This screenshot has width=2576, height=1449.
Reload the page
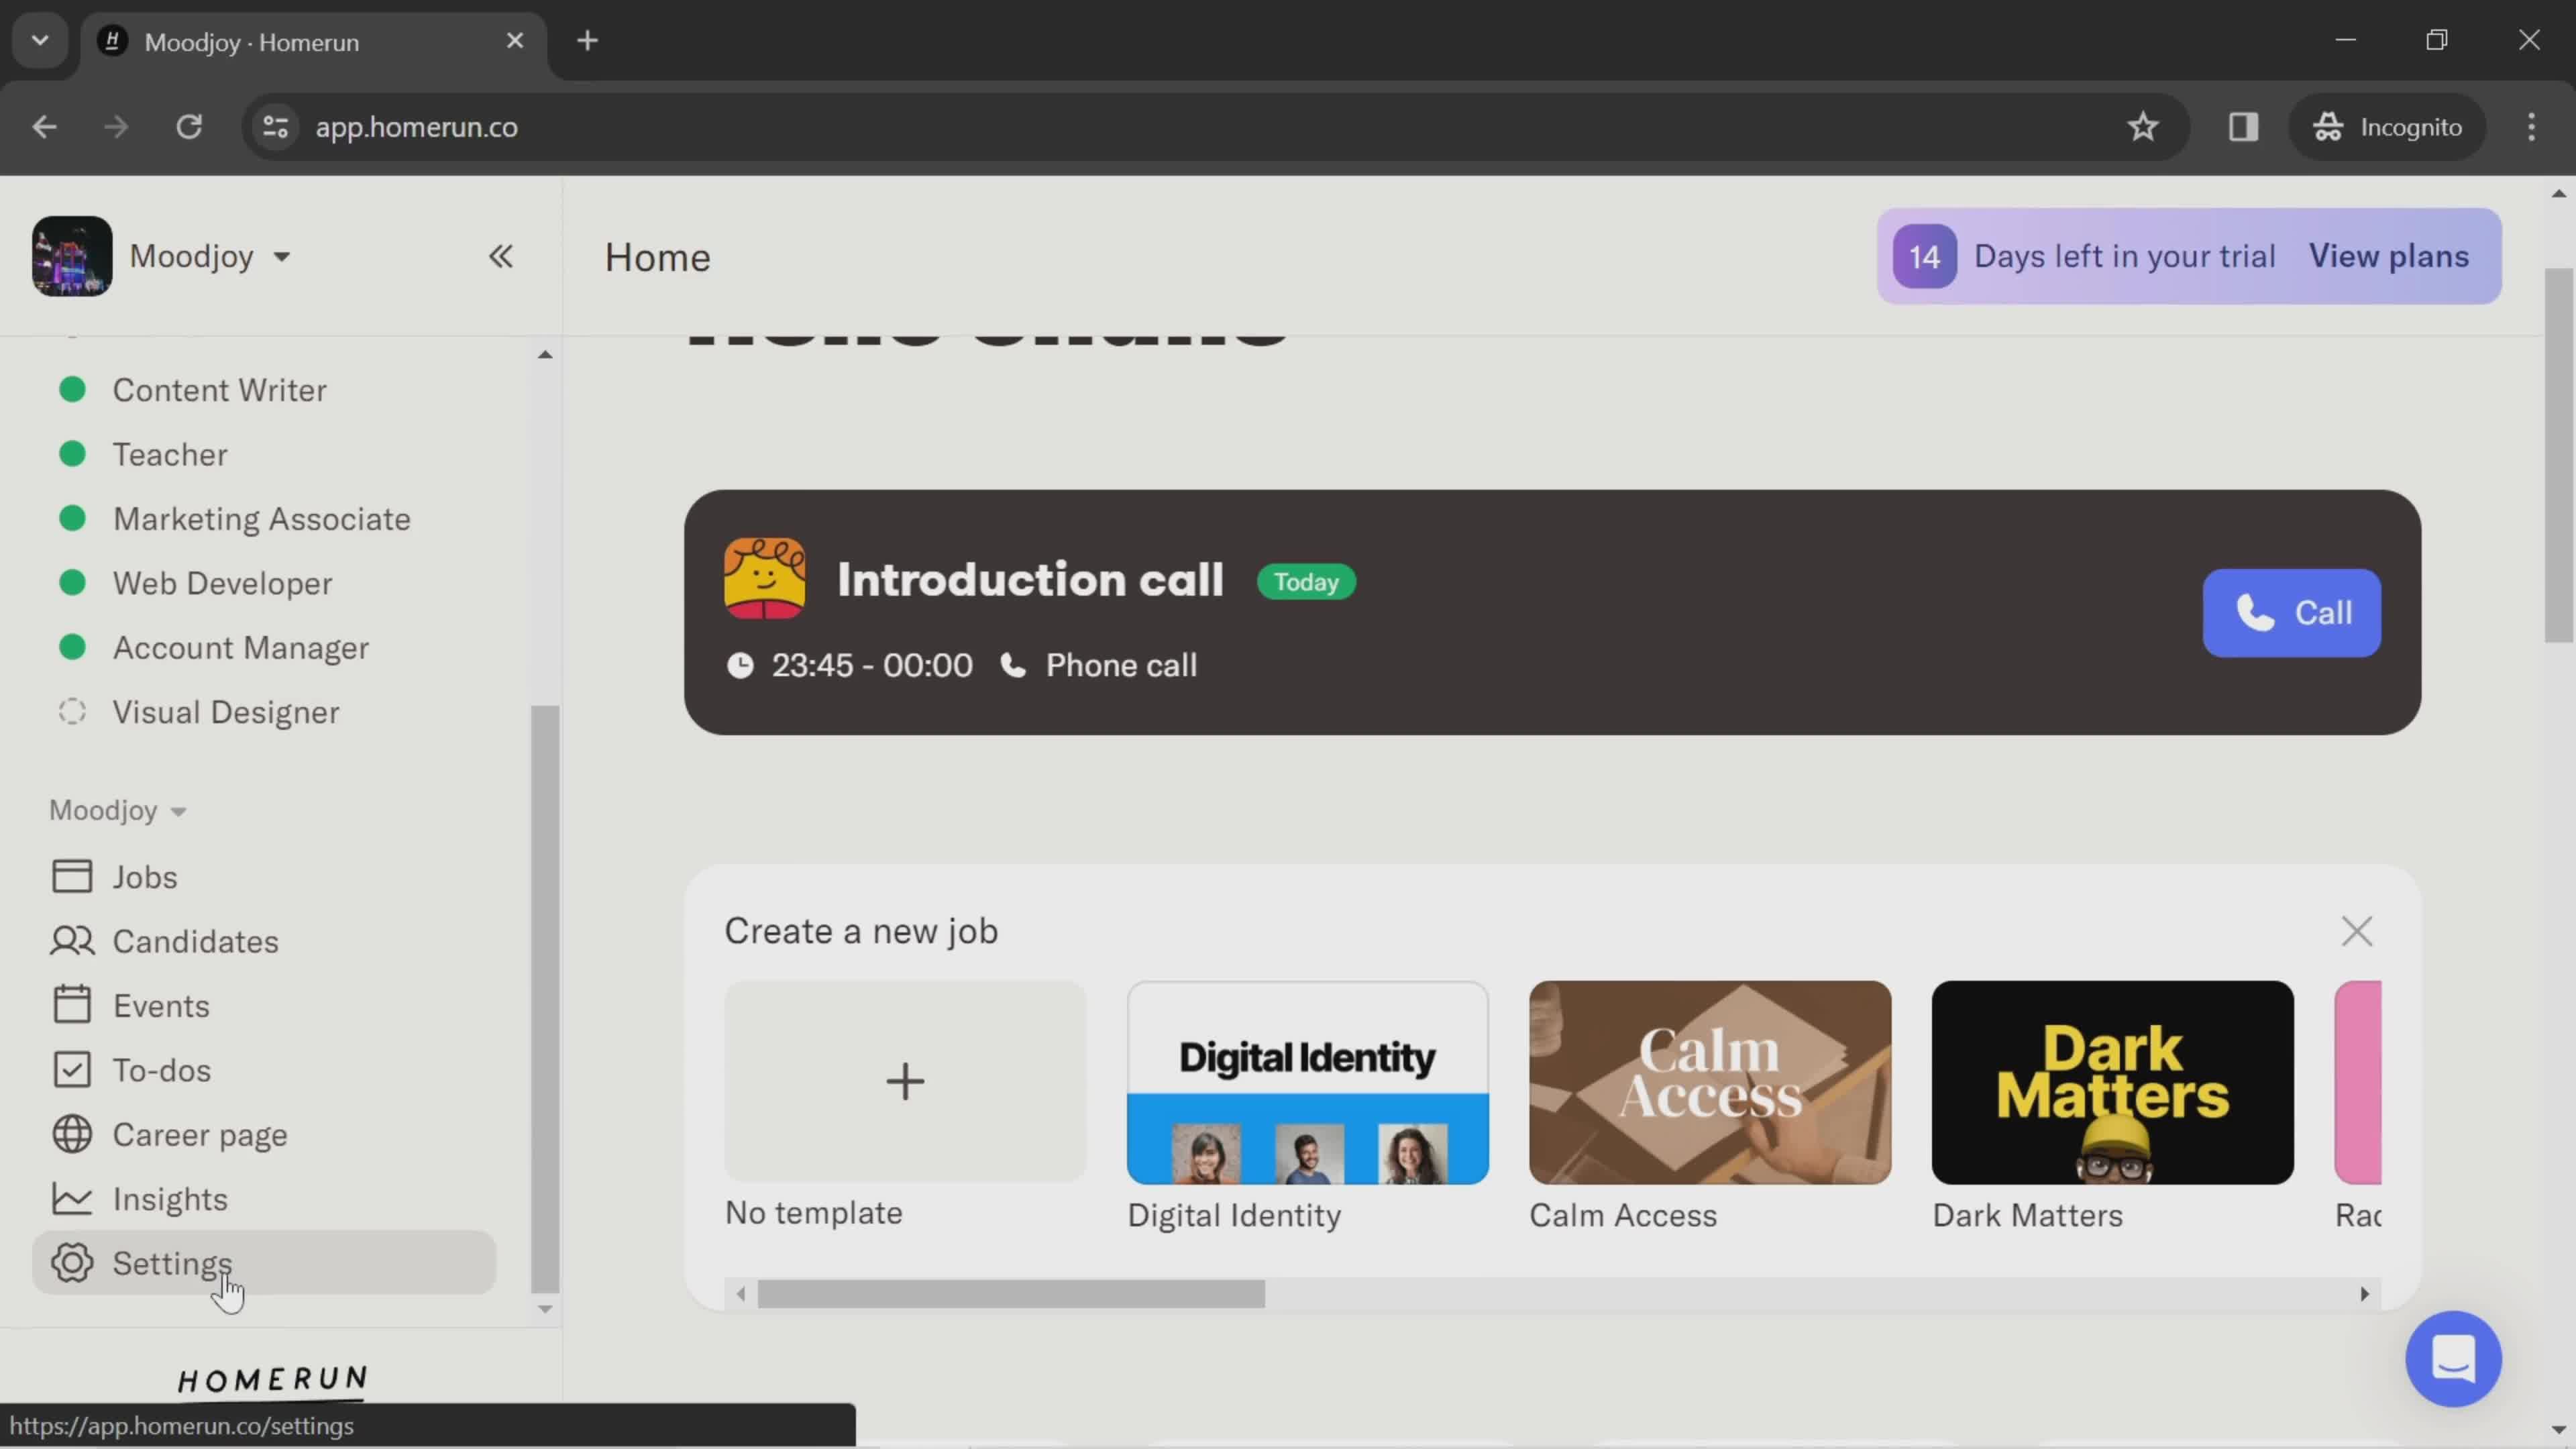tap(189, 127)
